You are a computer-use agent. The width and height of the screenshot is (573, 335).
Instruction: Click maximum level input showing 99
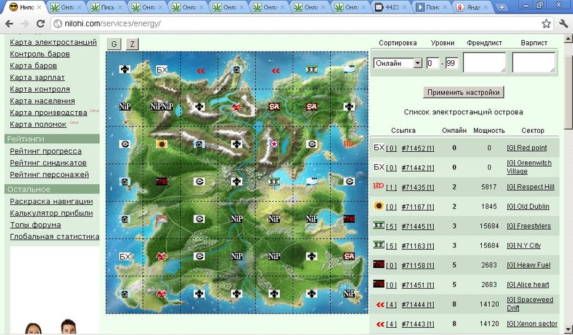452,63
